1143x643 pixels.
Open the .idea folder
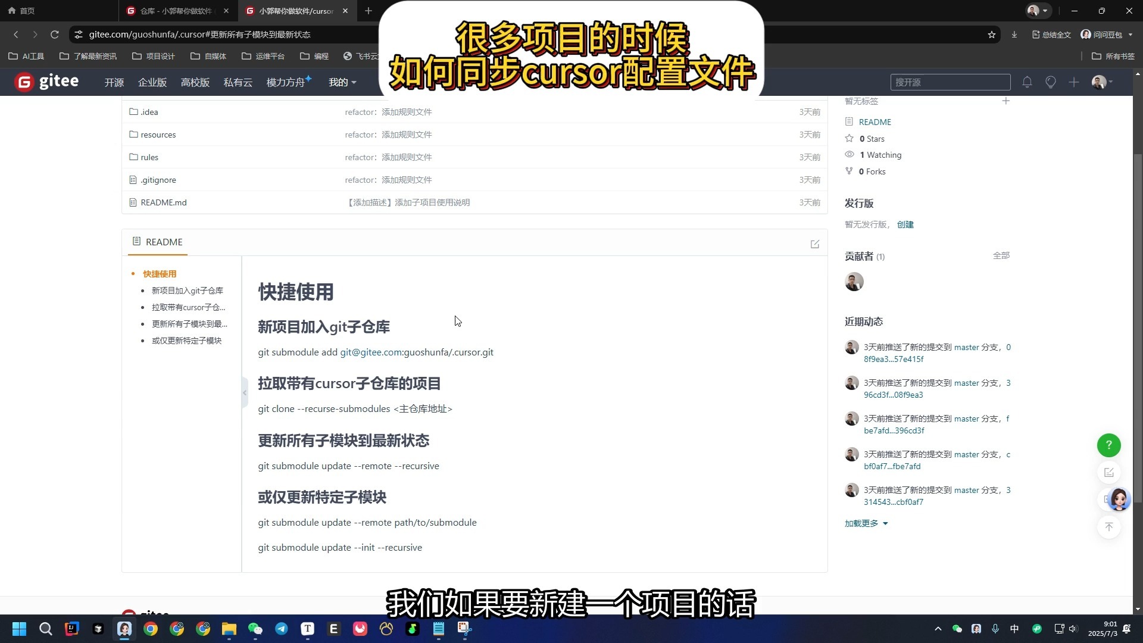coord(149,112)
